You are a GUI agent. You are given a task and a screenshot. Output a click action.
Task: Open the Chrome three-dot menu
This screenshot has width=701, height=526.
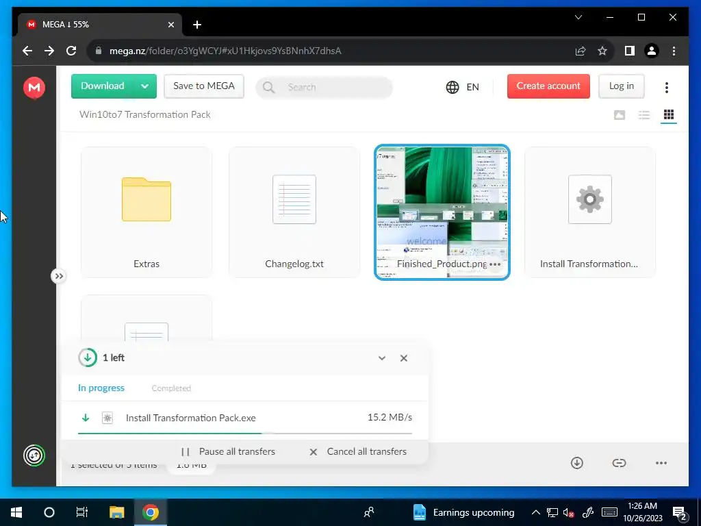(x=674, y=51)
